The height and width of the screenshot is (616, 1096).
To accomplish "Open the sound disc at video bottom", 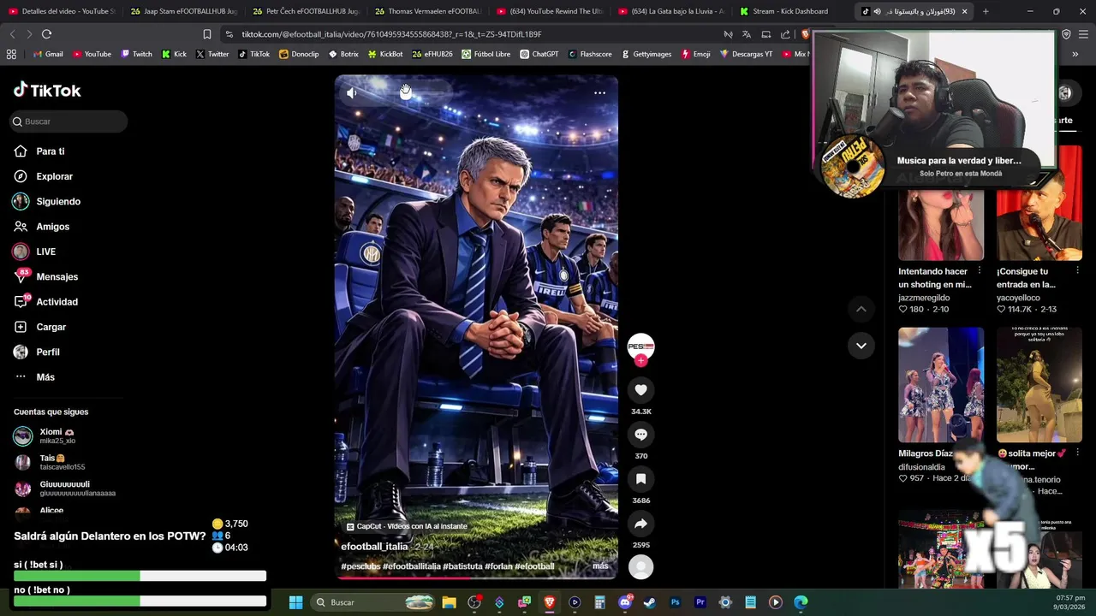I will tap(640, 566).
